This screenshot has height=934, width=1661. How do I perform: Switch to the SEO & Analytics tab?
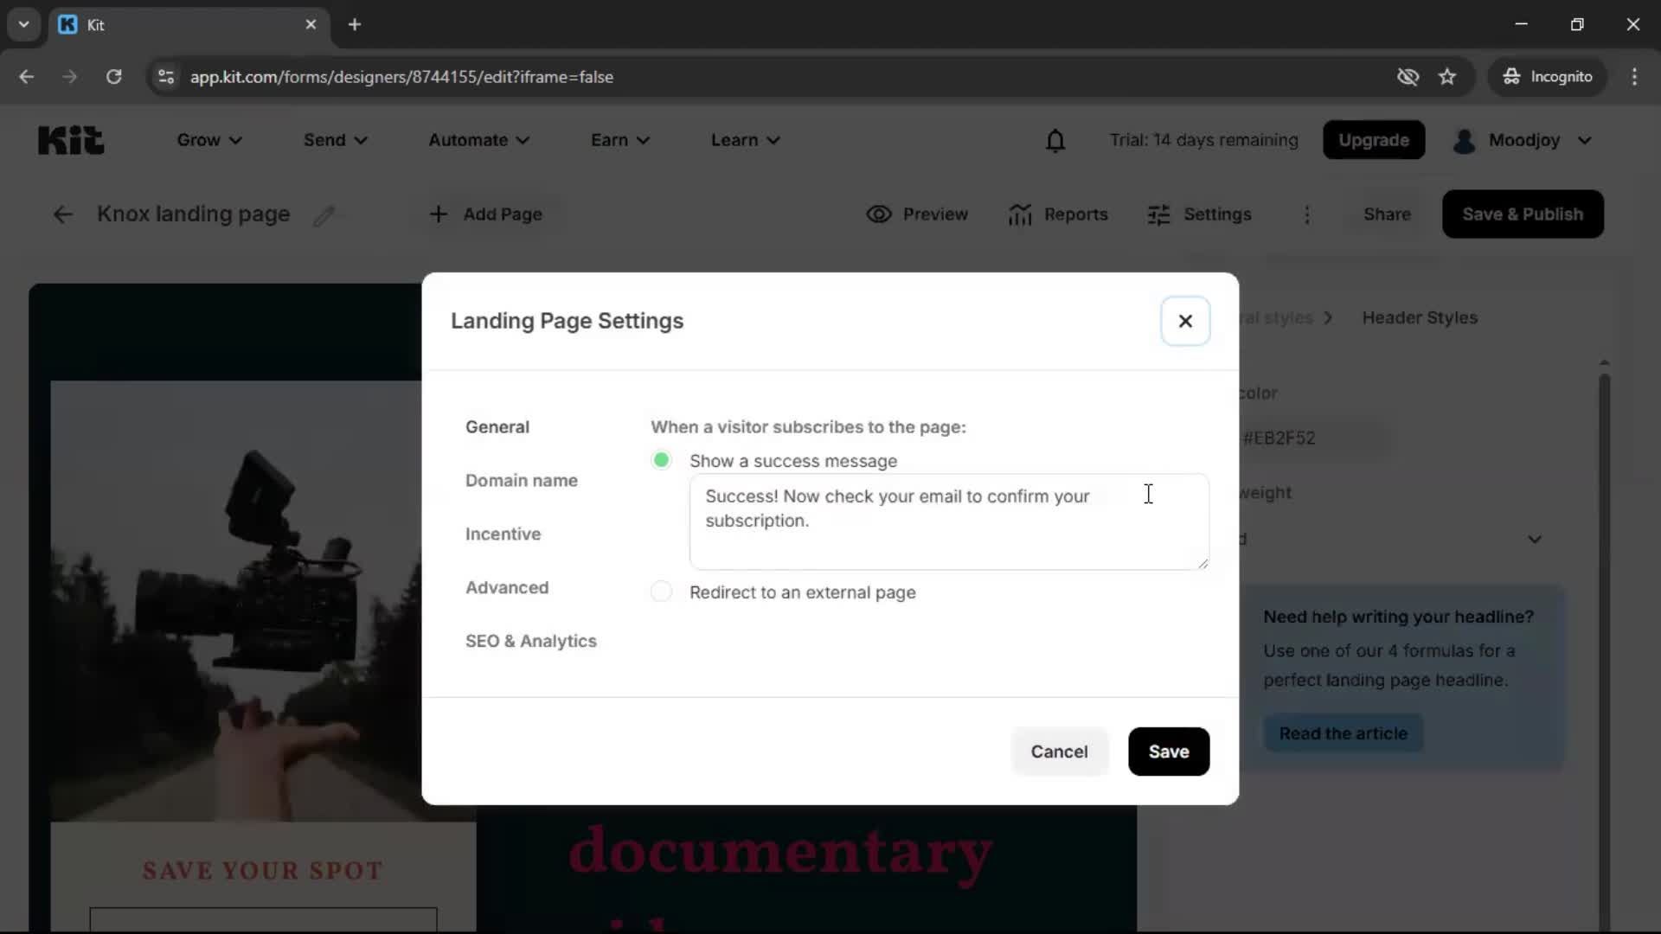click(530, 641)
